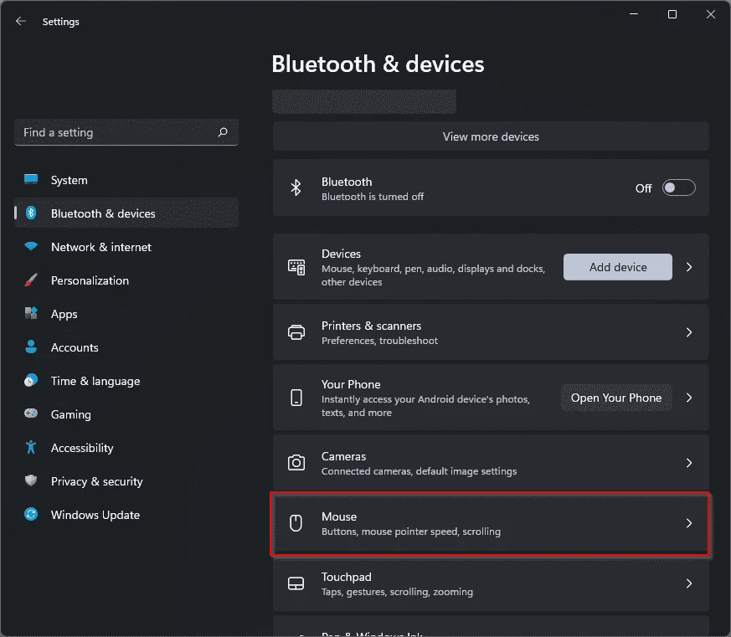
Task: Click the back arrow next to Settings
Action: click(x=20, y=21)
